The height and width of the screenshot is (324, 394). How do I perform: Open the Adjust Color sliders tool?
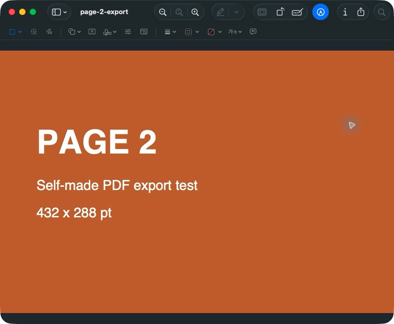click(128, 31)
